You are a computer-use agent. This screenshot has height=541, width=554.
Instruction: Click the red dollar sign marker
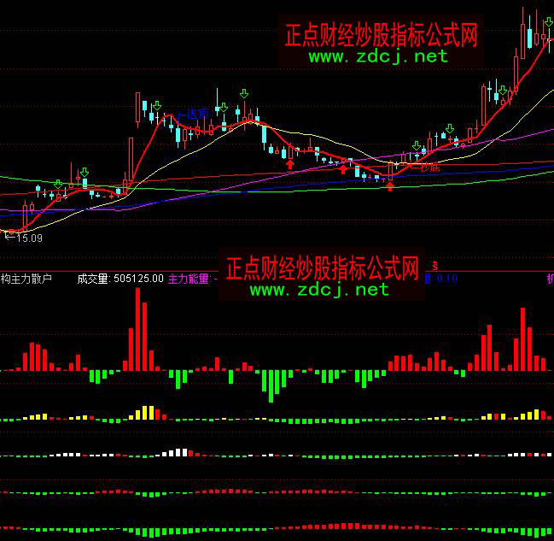[x=435, y=266]
